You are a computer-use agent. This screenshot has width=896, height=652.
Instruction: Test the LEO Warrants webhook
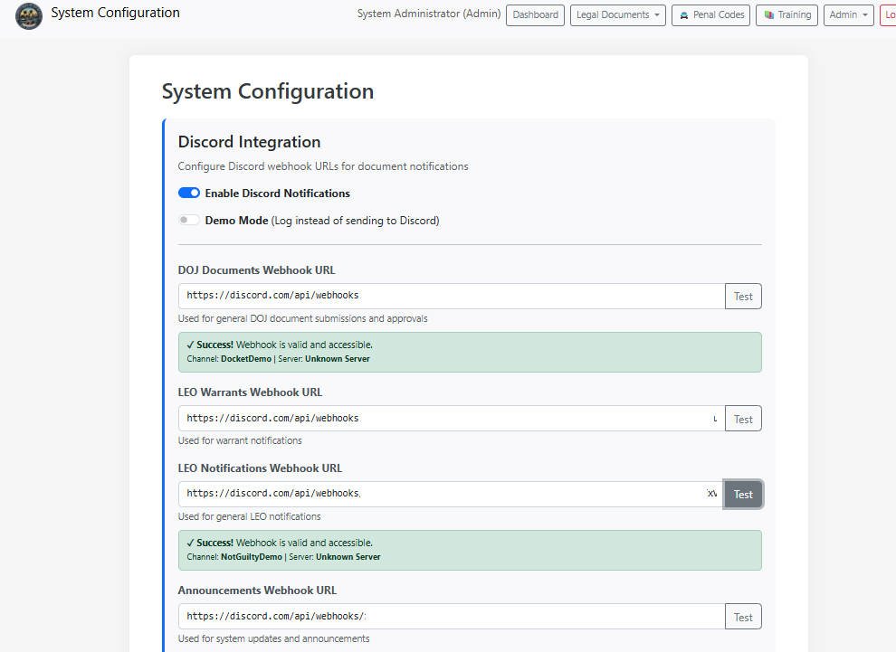click(x=743, y=418)
